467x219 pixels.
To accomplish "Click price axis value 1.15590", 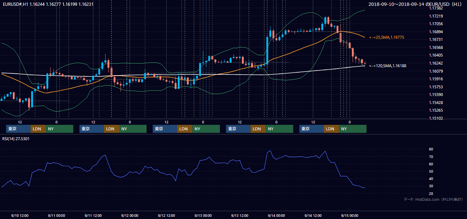I will (436, 95).
